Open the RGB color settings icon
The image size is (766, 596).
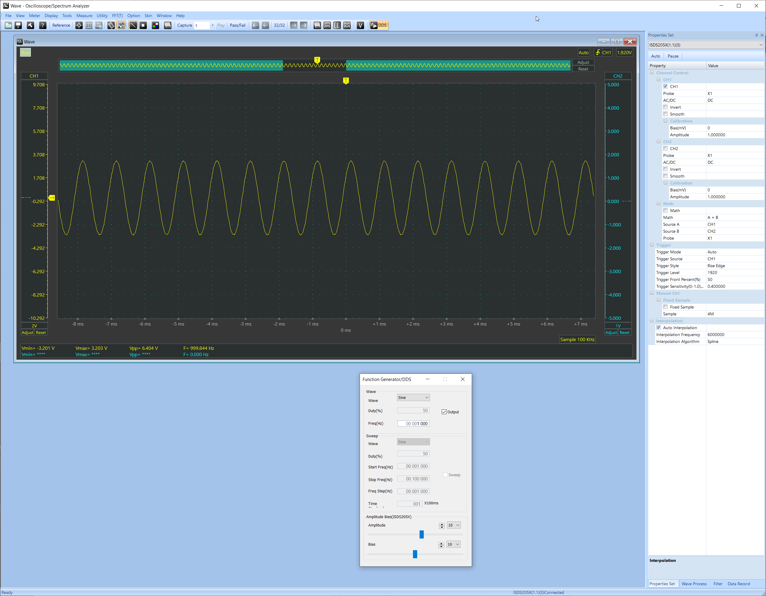click(155, 25)
